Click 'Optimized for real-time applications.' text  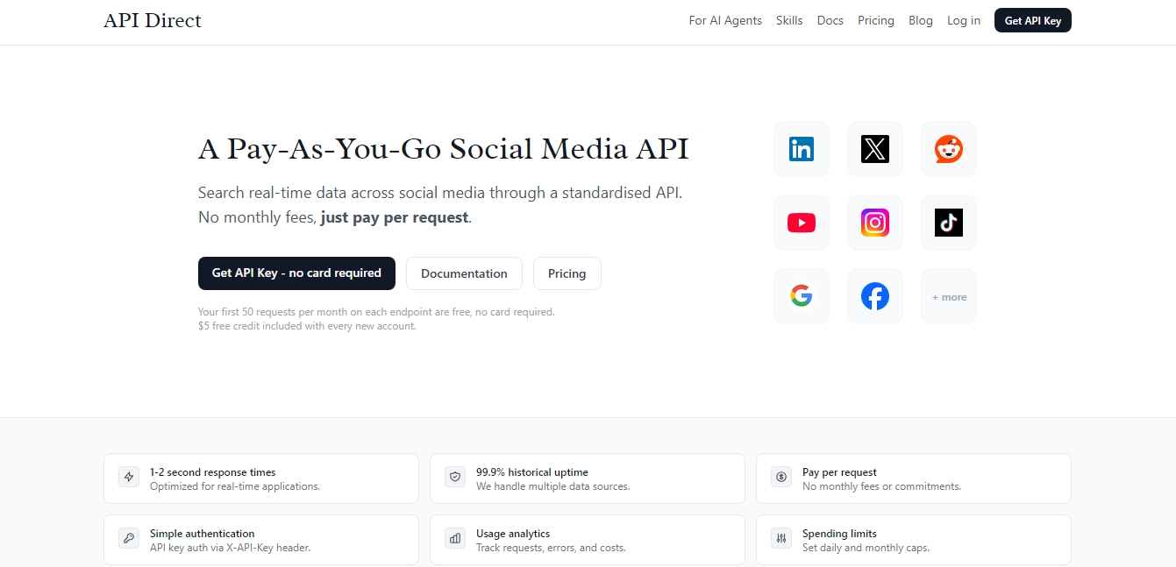(235, 486)
